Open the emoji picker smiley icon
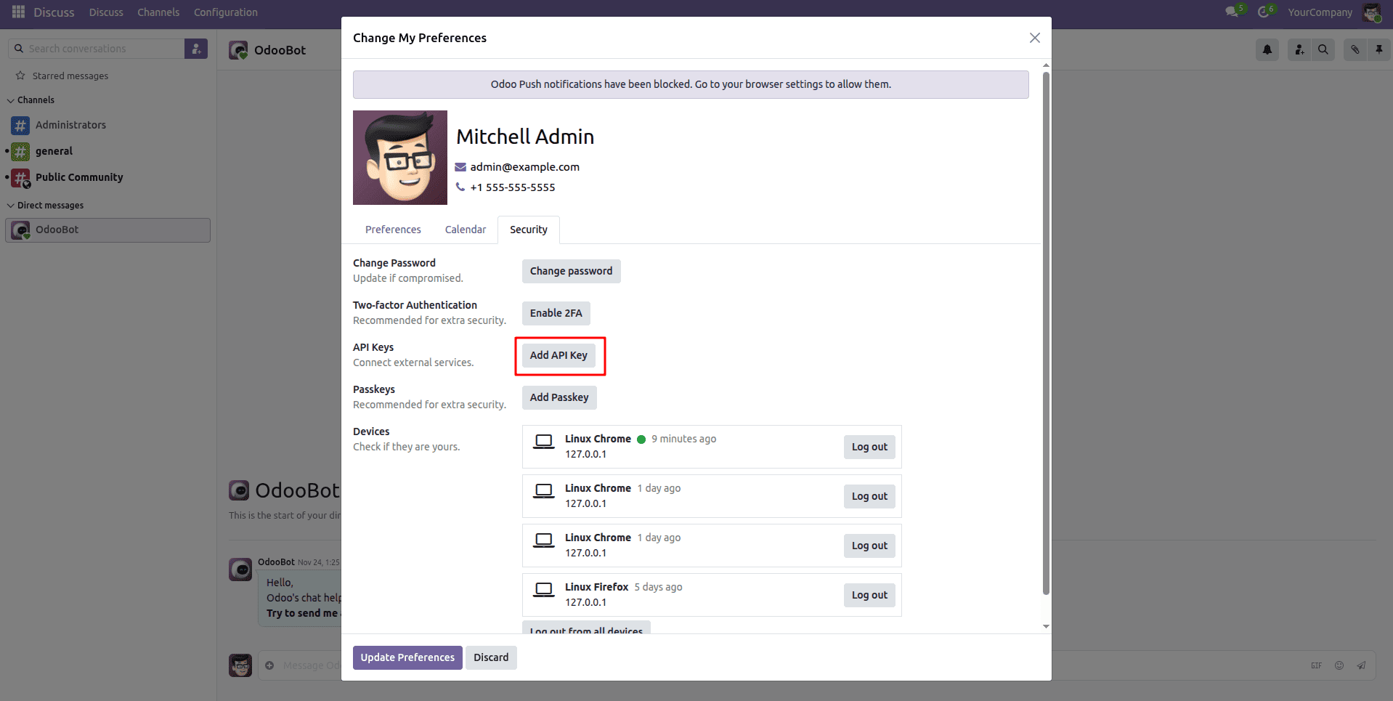 tap(1339, 665)
